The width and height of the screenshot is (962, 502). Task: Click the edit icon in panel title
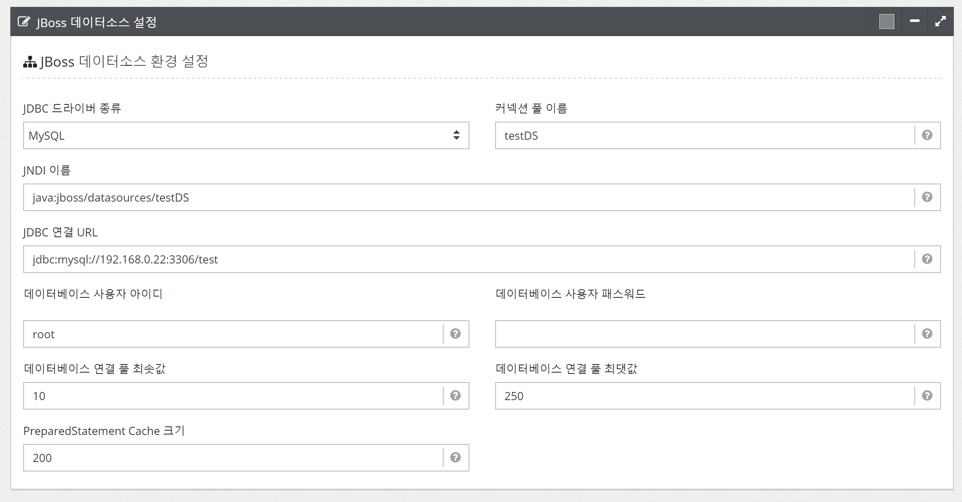(x=24, y=21)
